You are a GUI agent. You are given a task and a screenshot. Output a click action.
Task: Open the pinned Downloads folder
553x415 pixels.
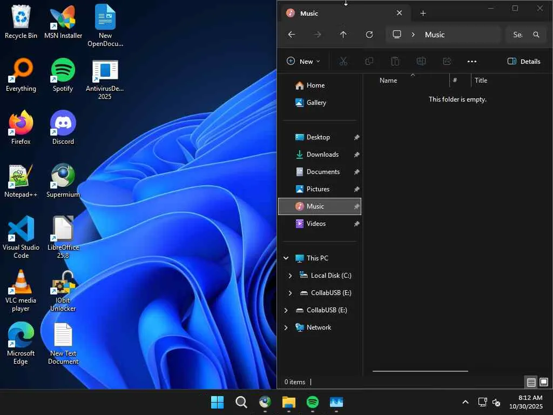[320, 155]
